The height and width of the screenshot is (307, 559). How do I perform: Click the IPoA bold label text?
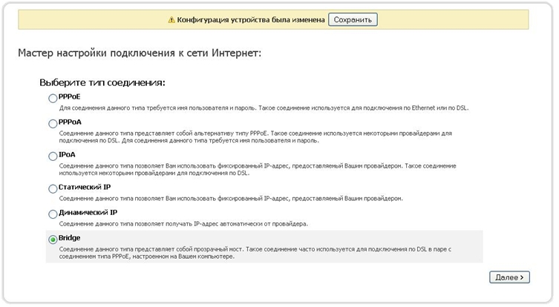click(x=67, y=154)
